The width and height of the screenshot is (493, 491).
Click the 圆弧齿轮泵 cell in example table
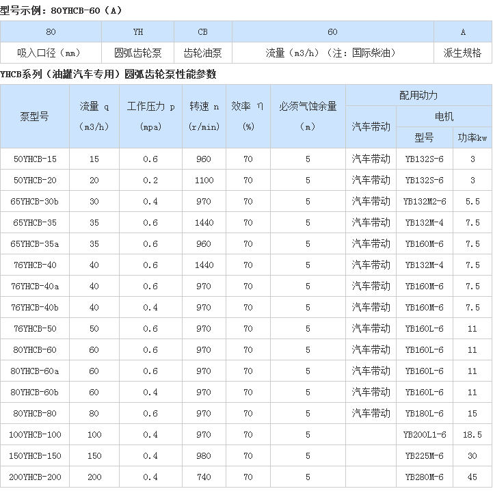click(x=138, y=52)
